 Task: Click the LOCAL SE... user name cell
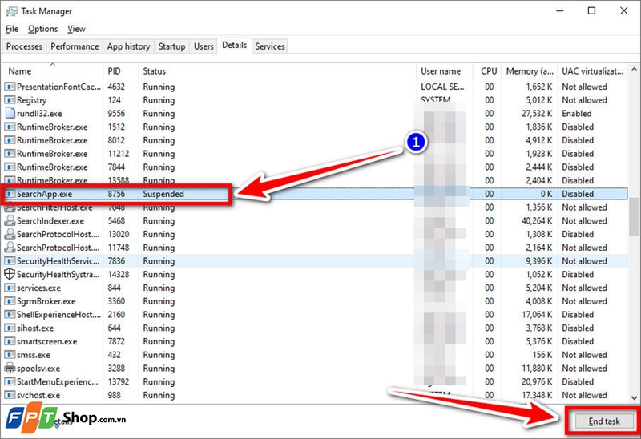point(442,87)
